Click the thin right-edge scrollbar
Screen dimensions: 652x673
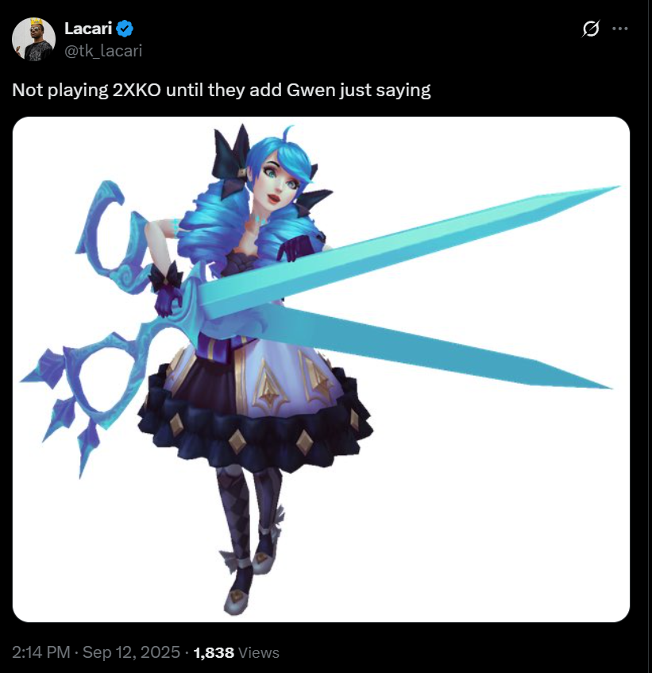point(650,337)
